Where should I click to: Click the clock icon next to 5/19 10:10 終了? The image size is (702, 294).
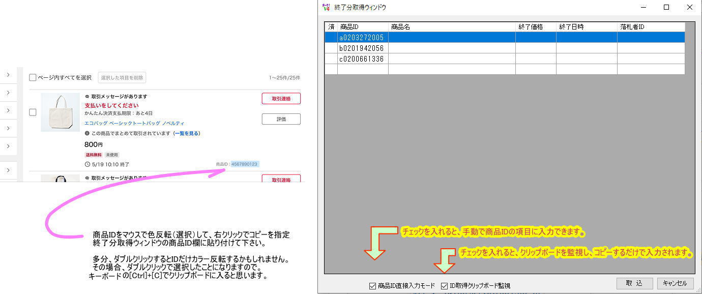coord(87,164)
